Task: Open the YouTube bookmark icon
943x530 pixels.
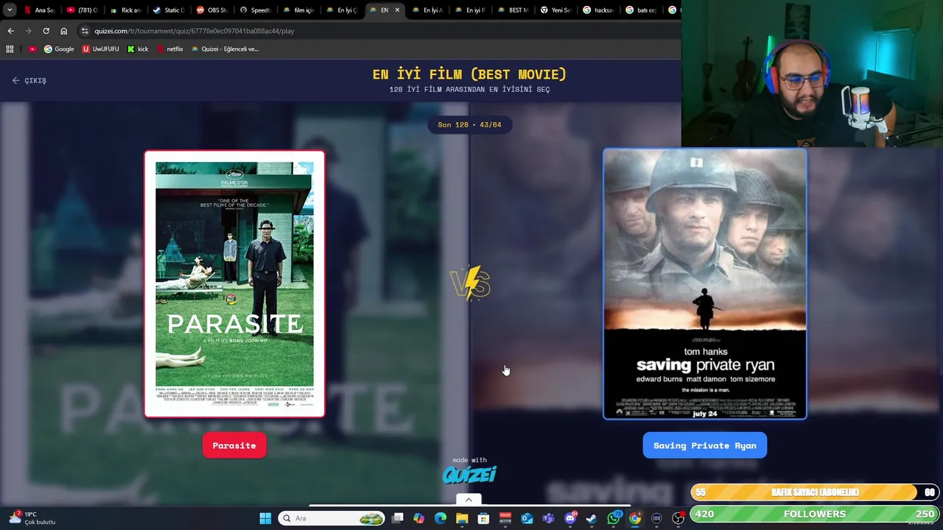Action: (x=32, y=49)
